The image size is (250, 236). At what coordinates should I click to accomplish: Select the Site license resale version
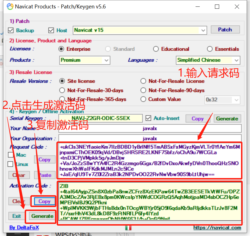pos(62,81)
